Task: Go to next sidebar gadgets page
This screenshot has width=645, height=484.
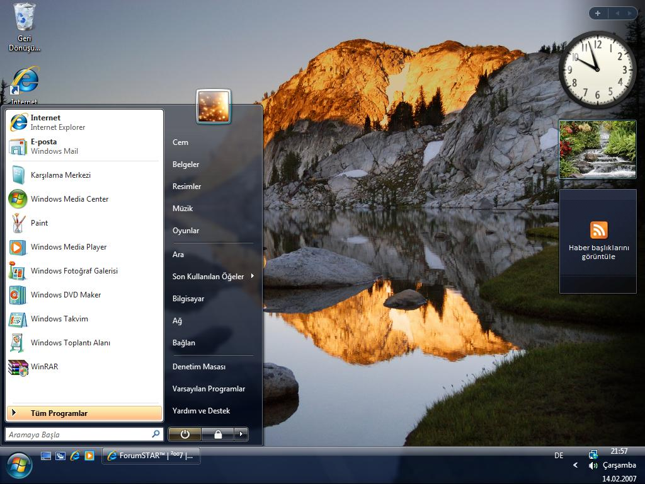Action: point(629,13)
